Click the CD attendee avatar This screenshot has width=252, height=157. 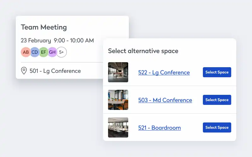pyautogui.click(x=35, y=52)
